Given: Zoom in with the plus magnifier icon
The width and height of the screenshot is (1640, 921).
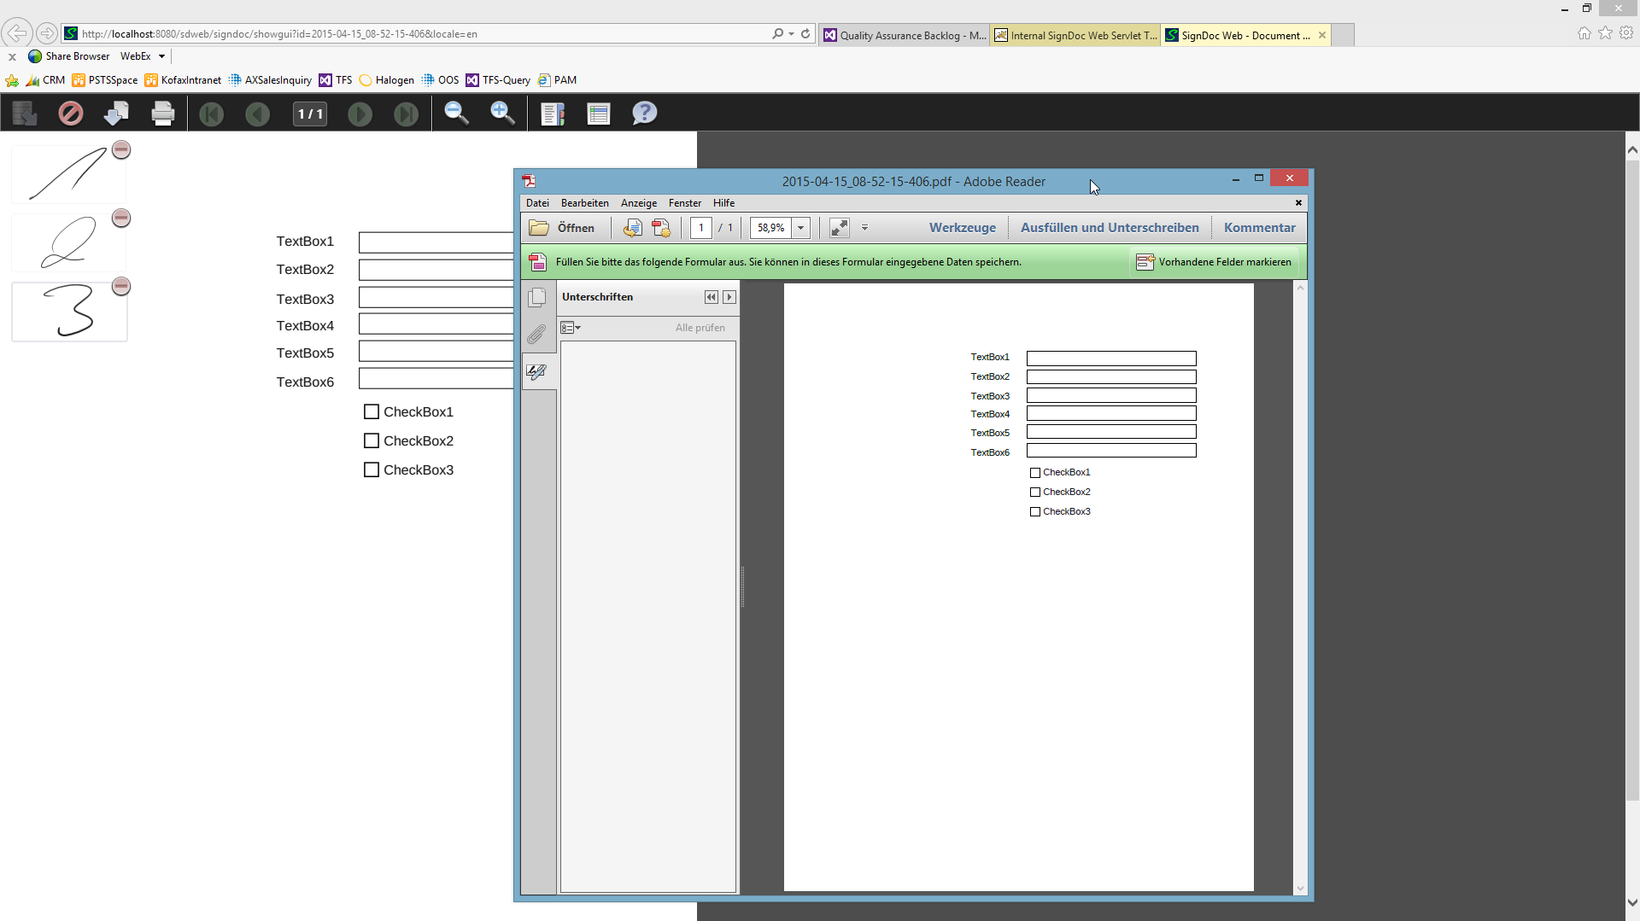Looking at the screenshot, I should coord(502,114).
